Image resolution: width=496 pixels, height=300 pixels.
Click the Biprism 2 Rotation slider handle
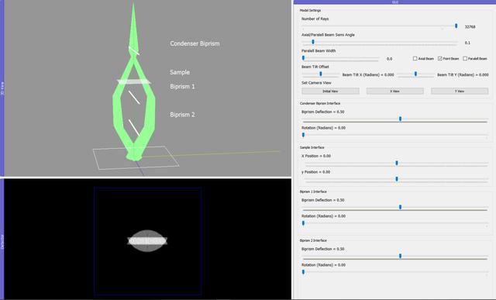click(x=303, y=272)
